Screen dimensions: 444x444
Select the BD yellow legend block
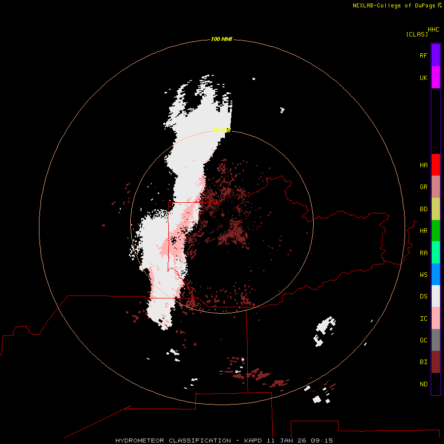(x=436, y=209)
